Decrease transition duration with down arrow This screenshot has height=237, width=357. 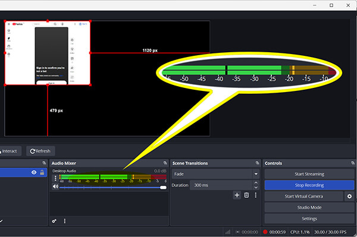click(256, 188)
